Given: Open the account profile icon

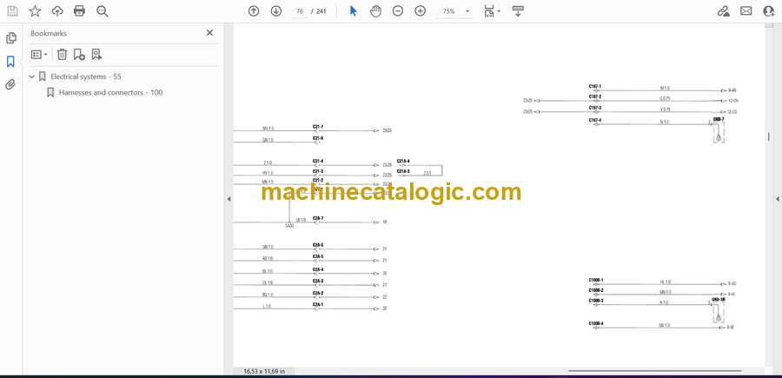Looking at the screenshot, I should click(769, 11).
